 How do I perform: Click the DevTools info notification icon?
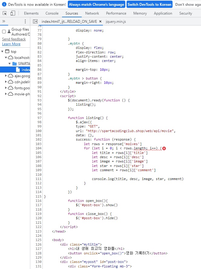[4, 4]
